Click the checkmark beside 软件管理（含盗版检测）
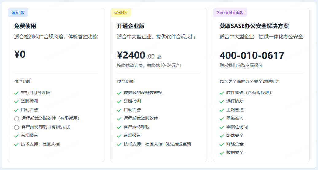The image size is (318, 170). point(222,93)
